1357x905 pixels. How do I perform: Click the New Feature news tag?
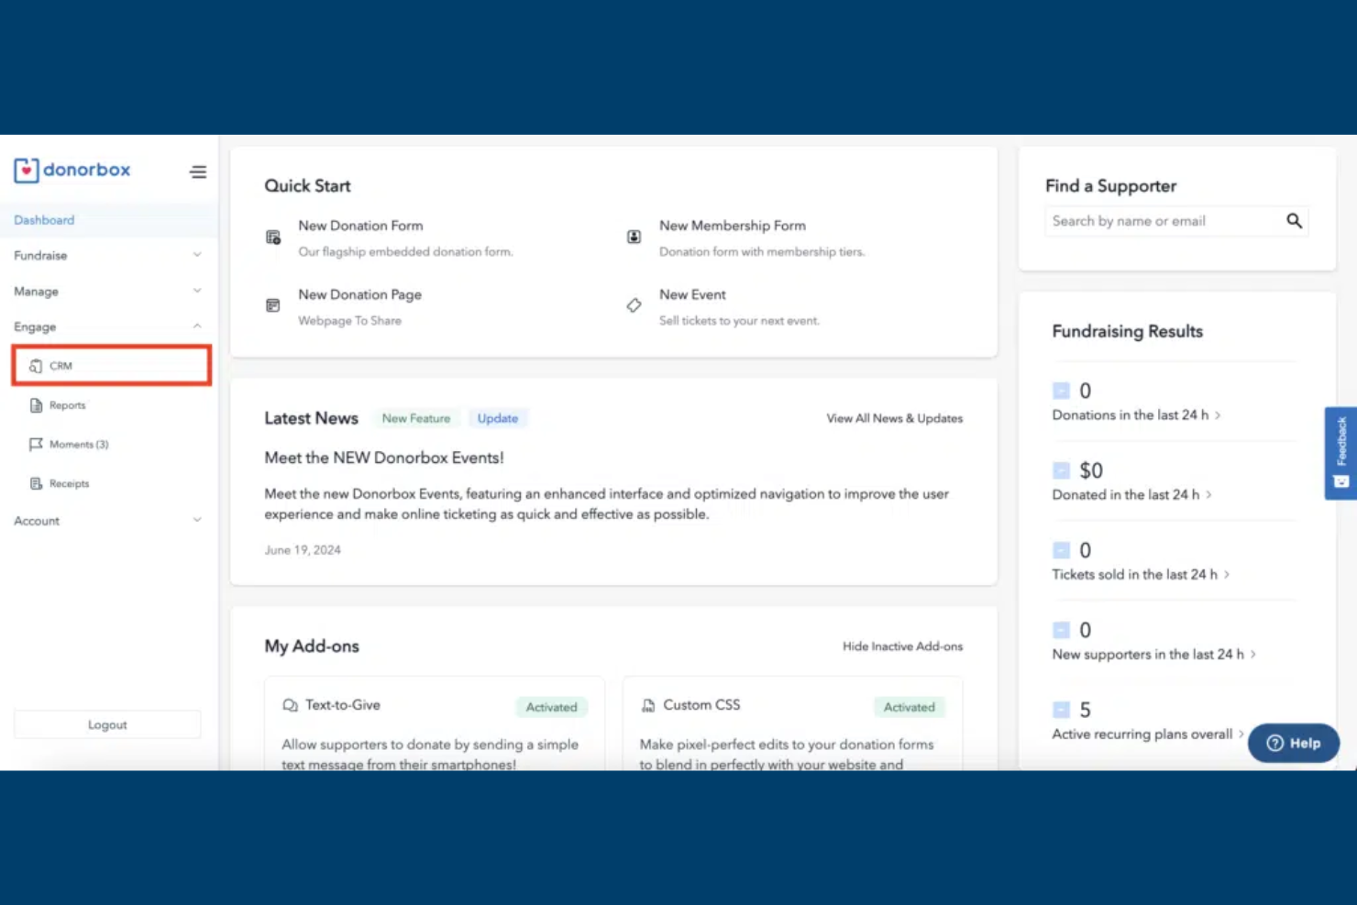pyautogui.click(x=416, y=418)
